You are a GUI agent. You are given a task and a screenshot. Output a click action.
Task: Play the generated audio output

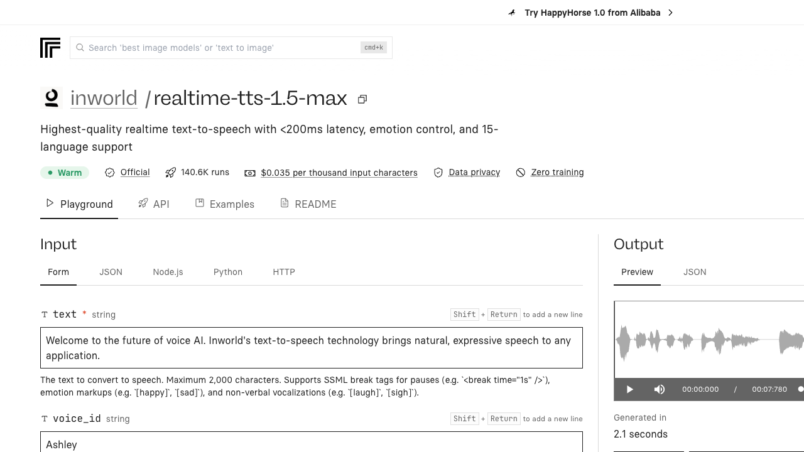click(630, 389)
